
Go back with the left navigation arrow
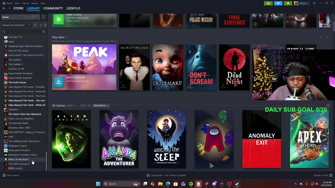click(4, 8)
